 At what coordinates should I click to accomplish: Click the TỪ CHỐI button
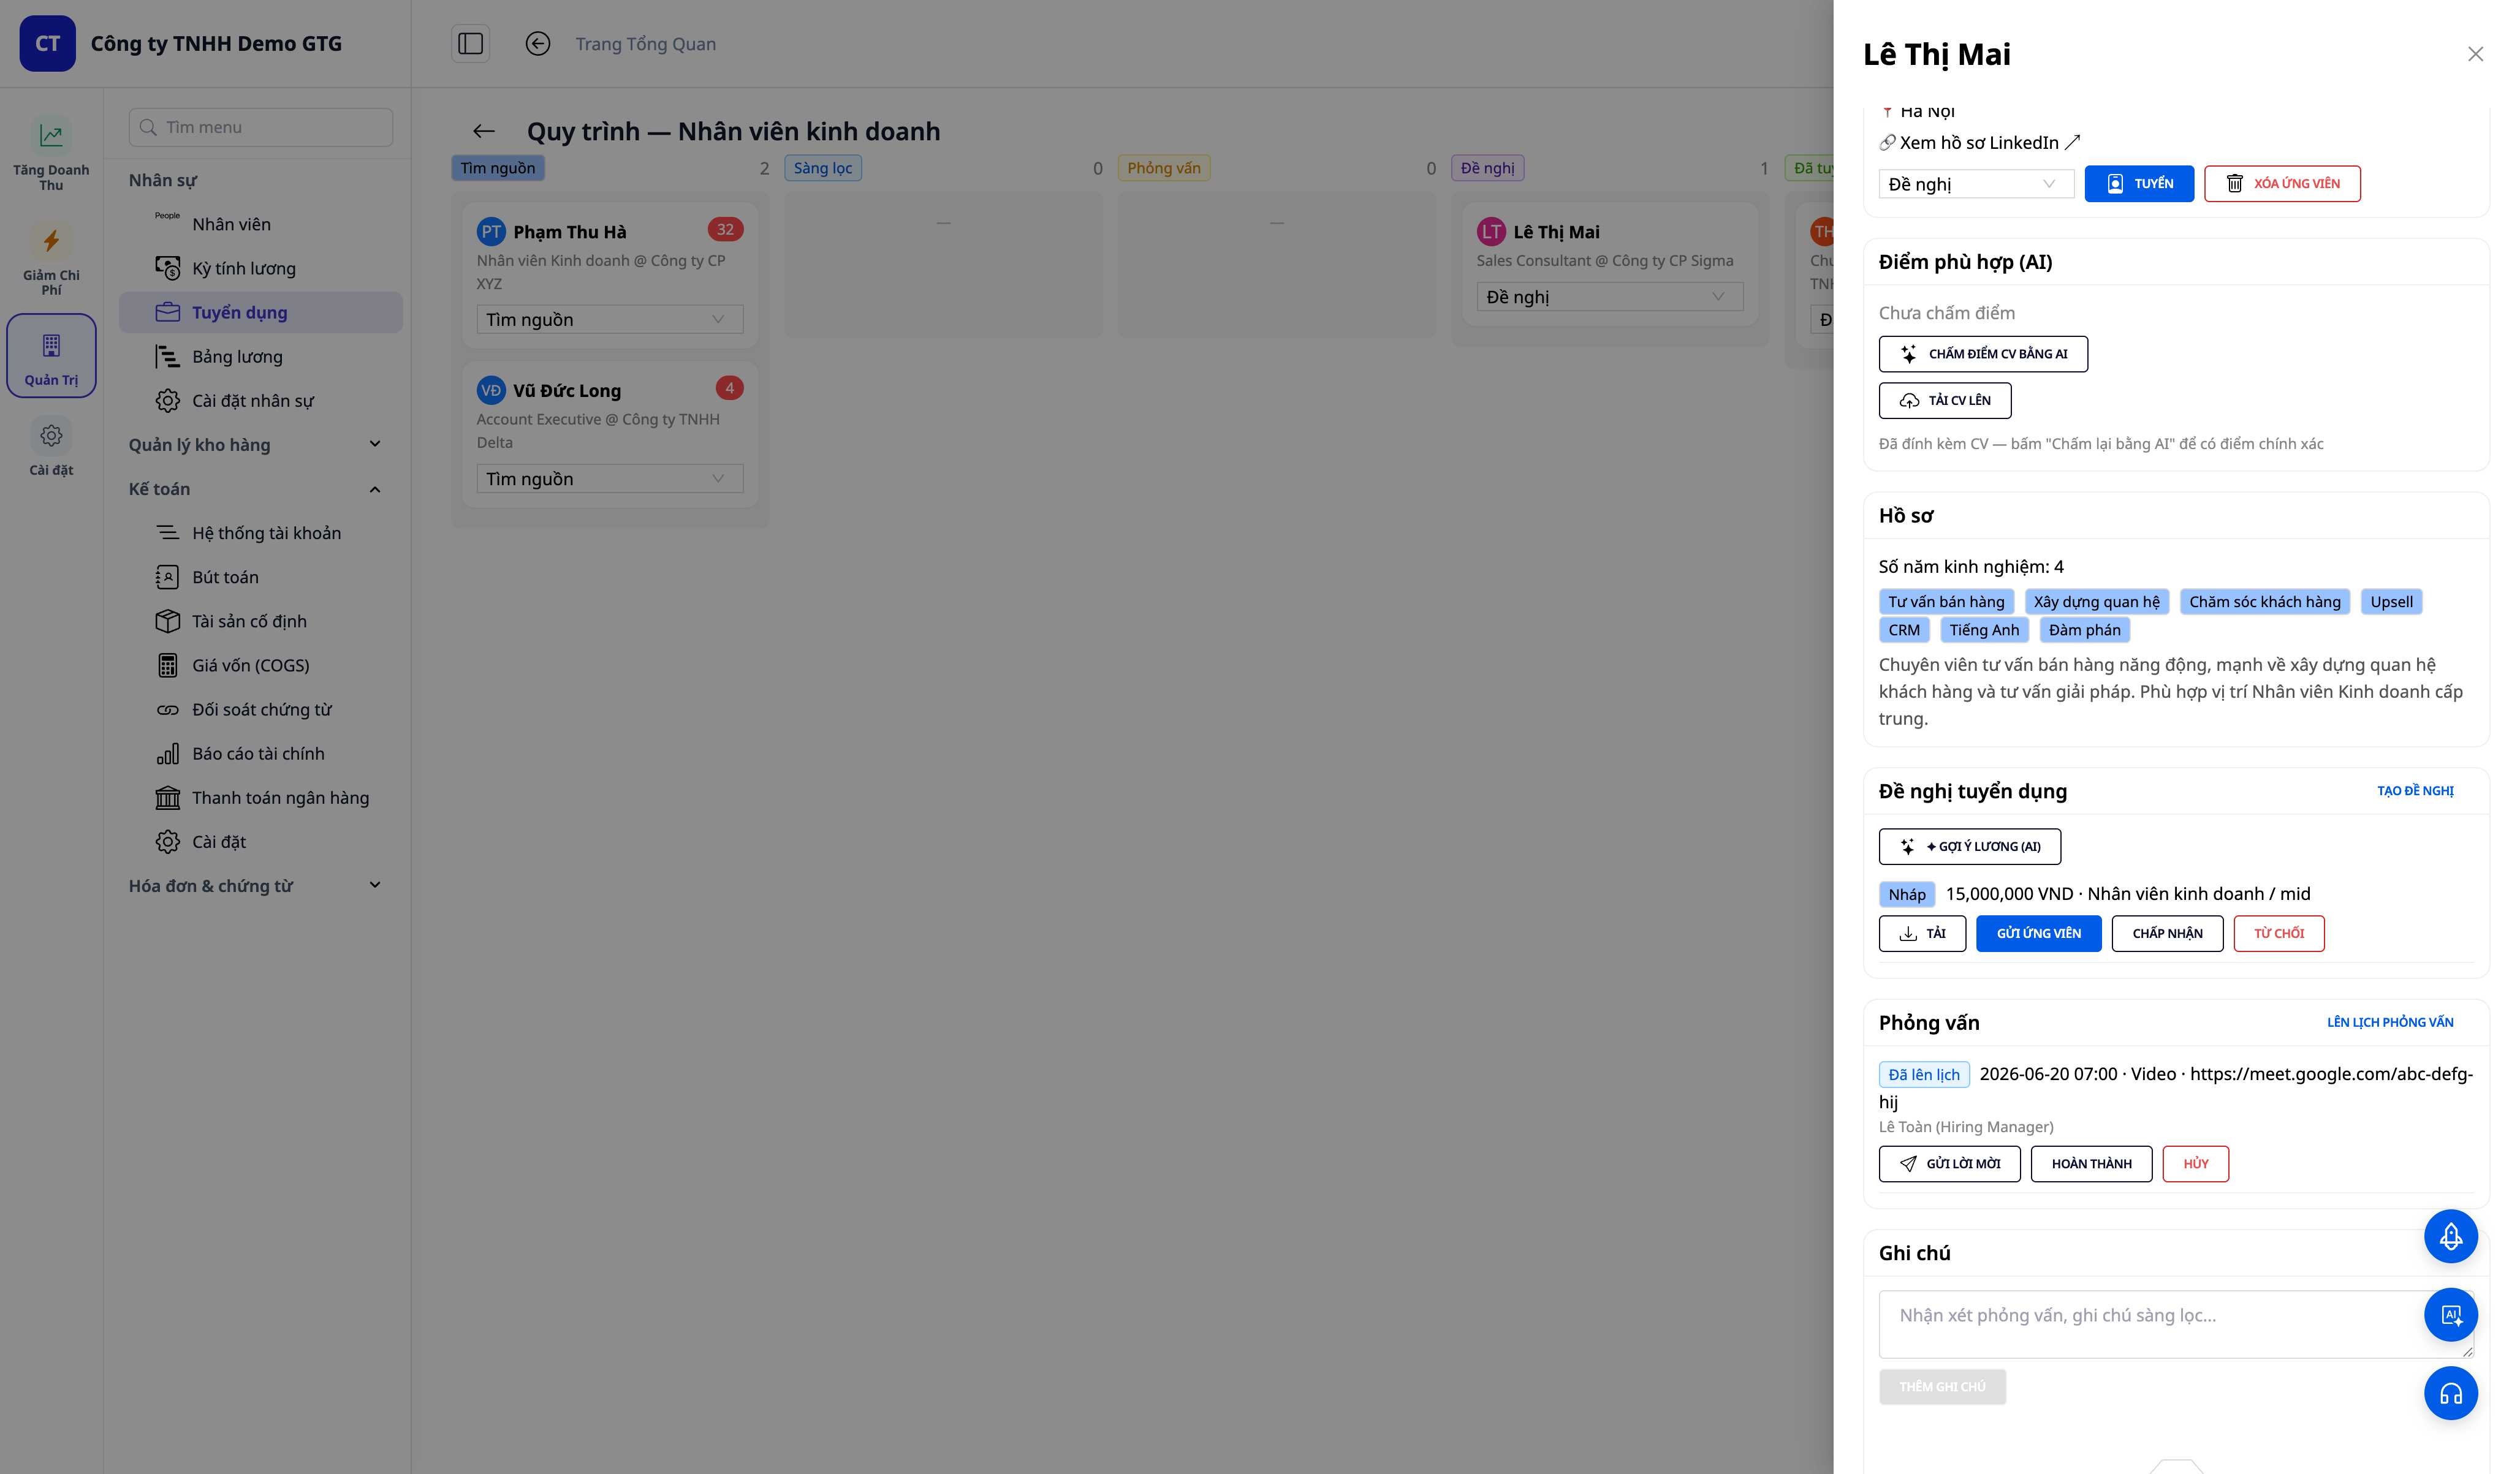pyautogui.click(x=2278, y=933)
